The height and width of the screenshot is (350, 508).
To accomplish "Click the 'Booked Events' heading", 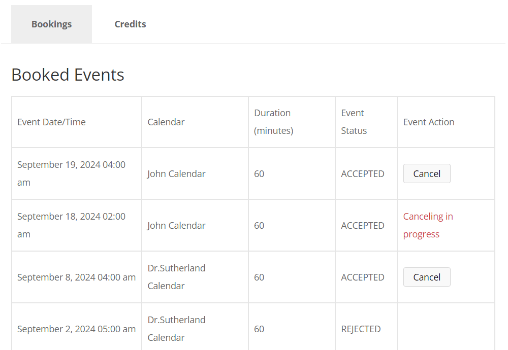I will 68,75.
